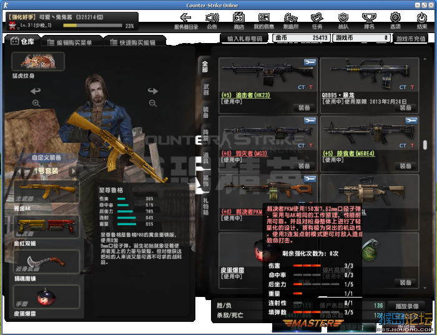
Task: Click the level experience progress bar
Action: pos(93,26)
